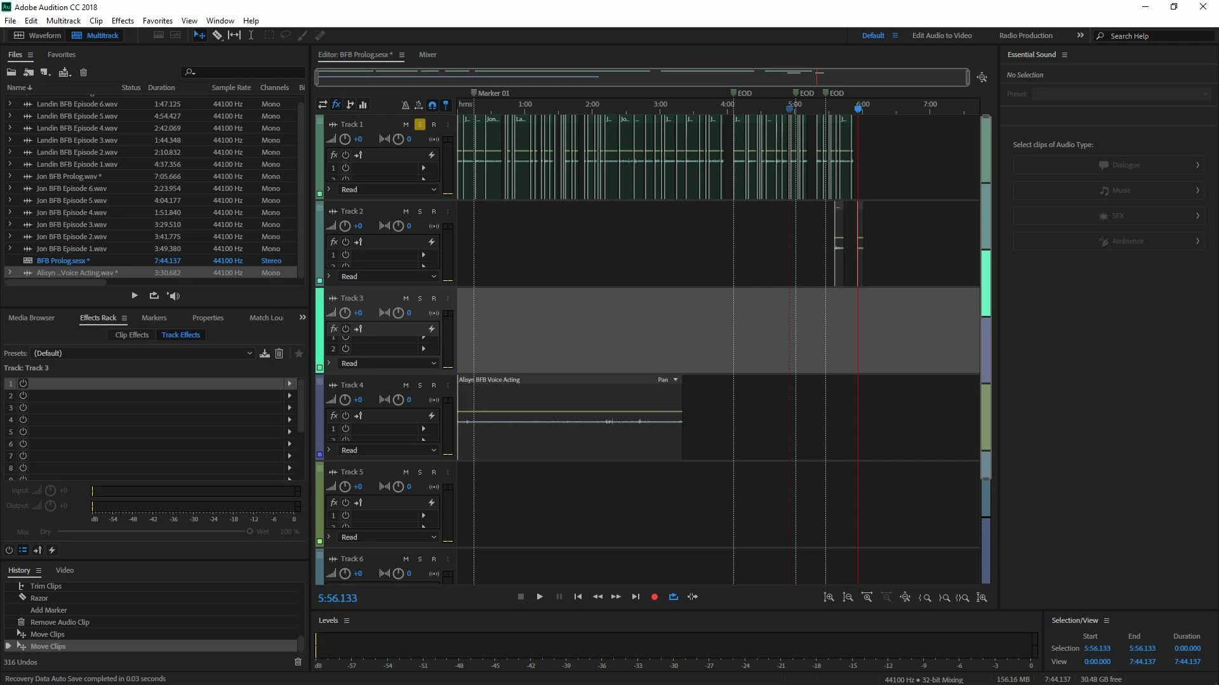Switch to the Markers tab

(x=154, y=318)
